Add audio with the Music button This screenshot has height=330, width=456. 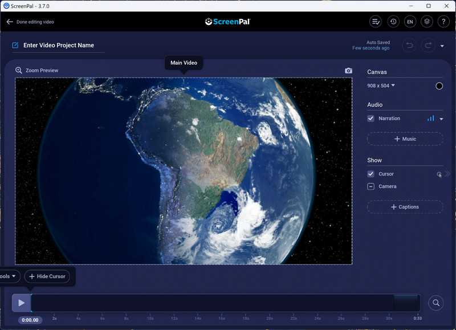coord(405,139)
